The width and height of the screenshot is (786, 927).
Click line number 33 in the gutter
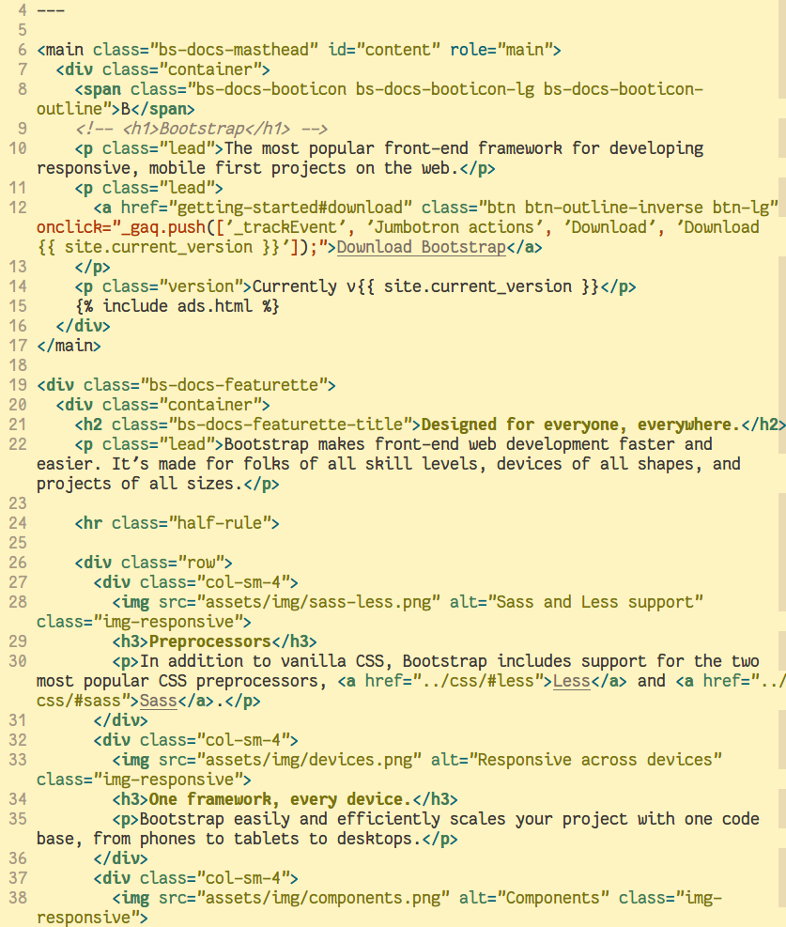pyautogui.click(x=19, y=760)
